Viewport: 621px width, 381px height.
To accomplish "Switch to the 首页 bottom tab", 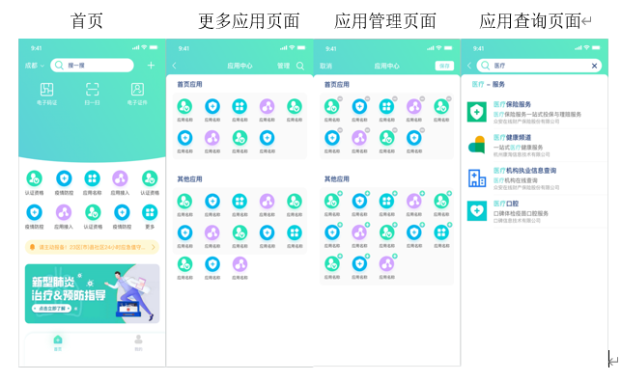I will point(58,342).
